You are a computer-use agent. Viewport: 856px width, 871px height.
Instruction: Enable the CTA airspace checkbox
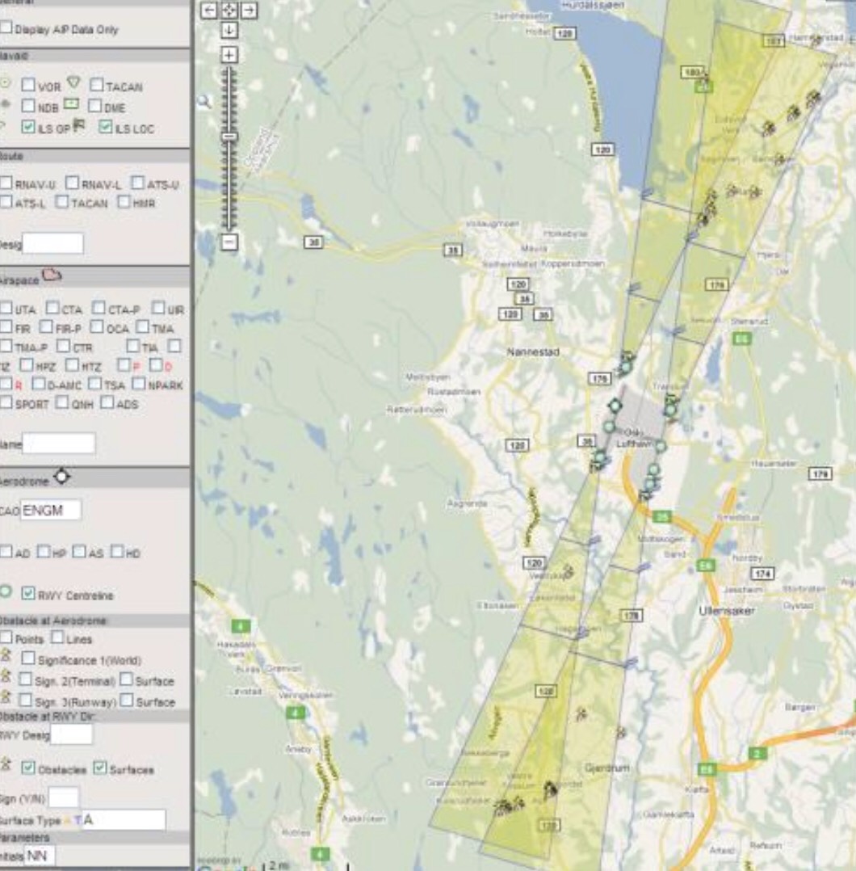coord(52,307)
